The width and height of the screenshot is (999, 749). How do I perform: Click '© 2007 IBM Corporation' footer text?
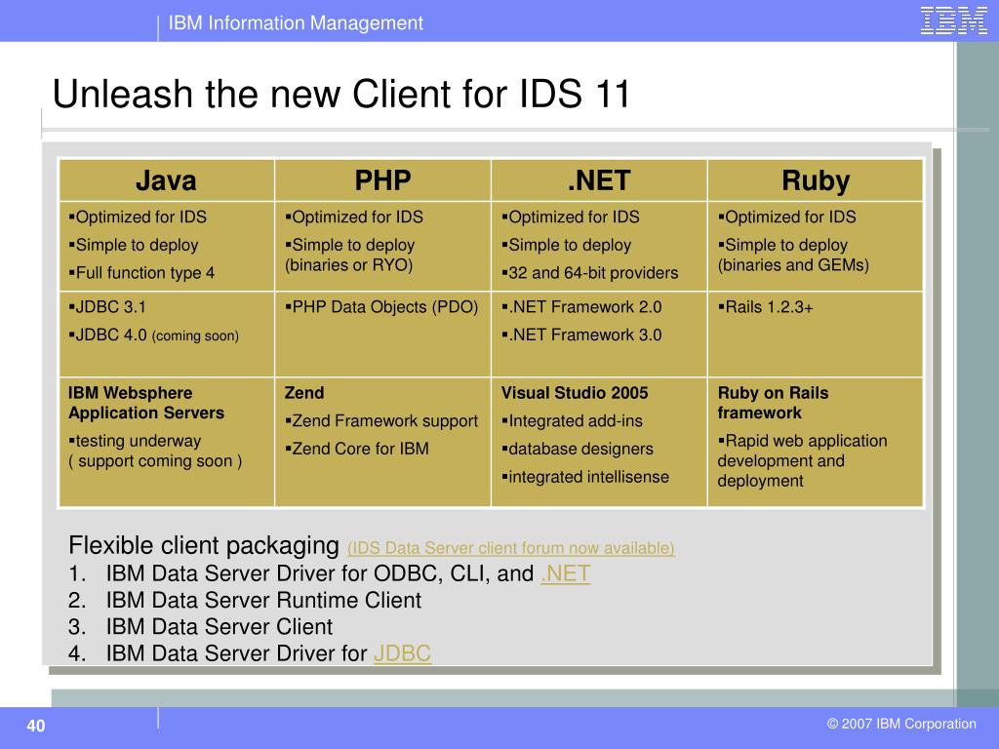(x=901, y=724)
